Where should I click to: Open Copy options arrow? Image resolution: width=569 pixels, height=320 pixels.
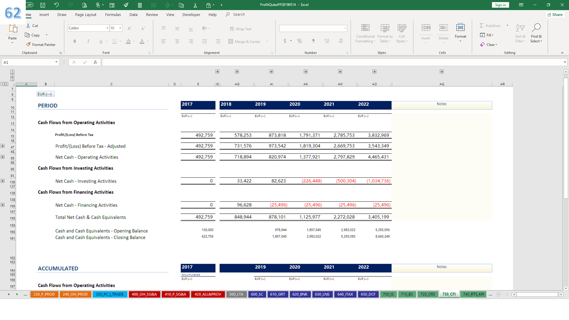coord(47,35)
